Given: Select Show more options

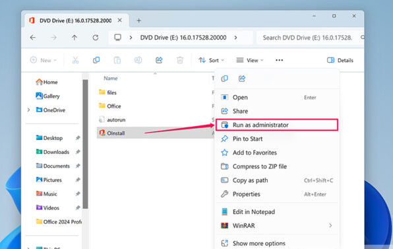Looking at the screenshot, I should click(x=277, y=243).
